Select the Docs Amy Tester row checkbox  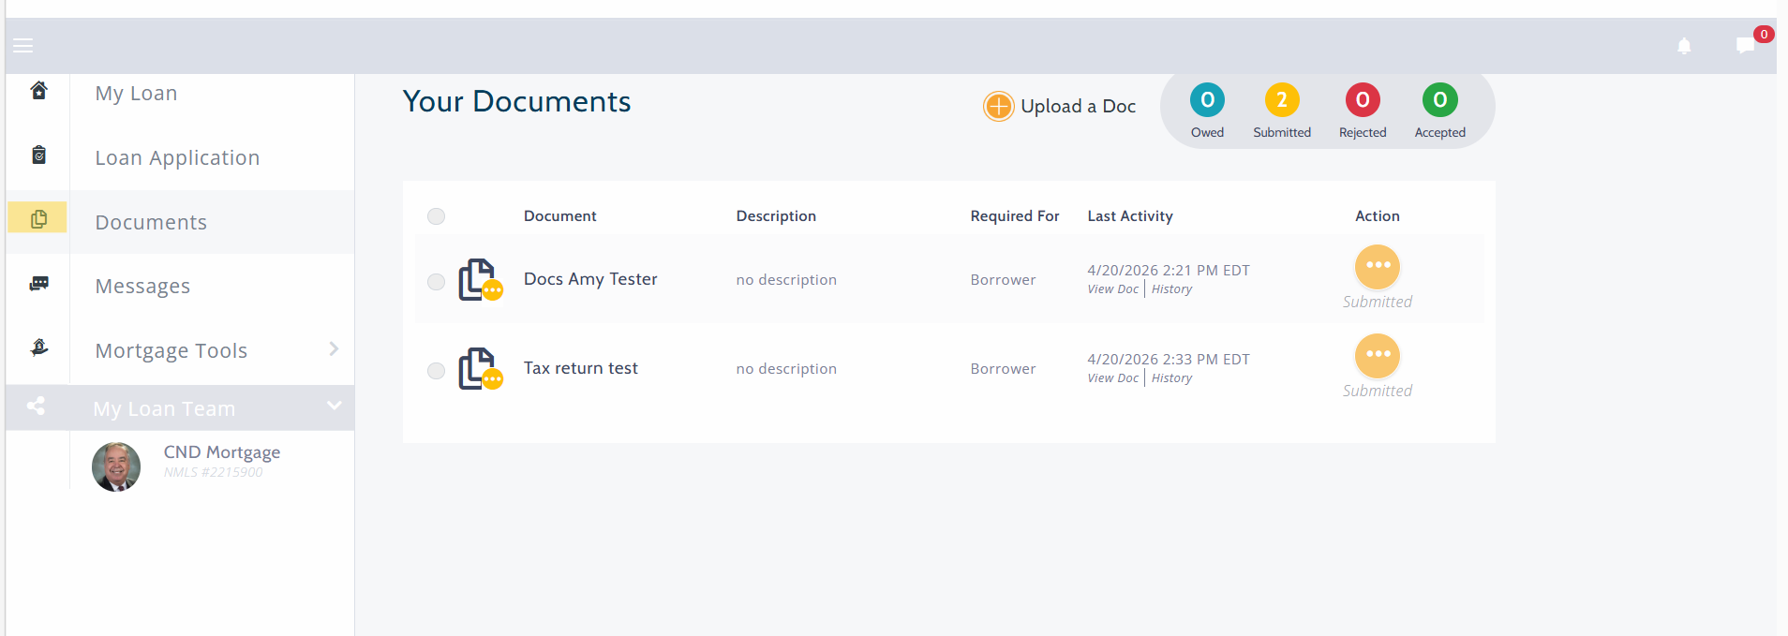[x=436, y=282]
